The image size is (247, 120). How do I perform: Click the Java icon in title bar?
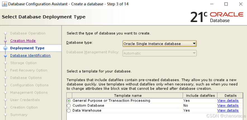(4, 4)
